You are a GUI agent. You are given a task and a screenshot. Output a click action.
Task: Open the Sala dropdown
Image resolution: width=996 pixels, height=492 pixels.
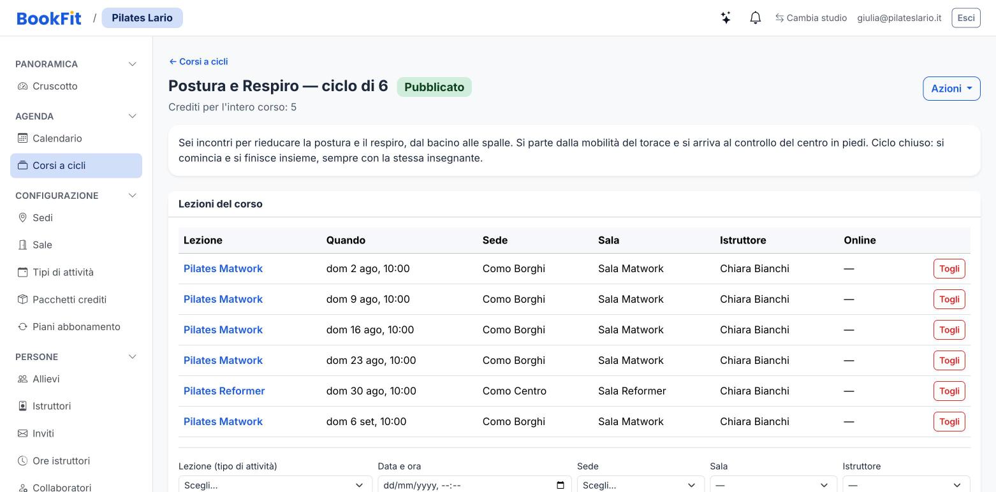point(773,485)
